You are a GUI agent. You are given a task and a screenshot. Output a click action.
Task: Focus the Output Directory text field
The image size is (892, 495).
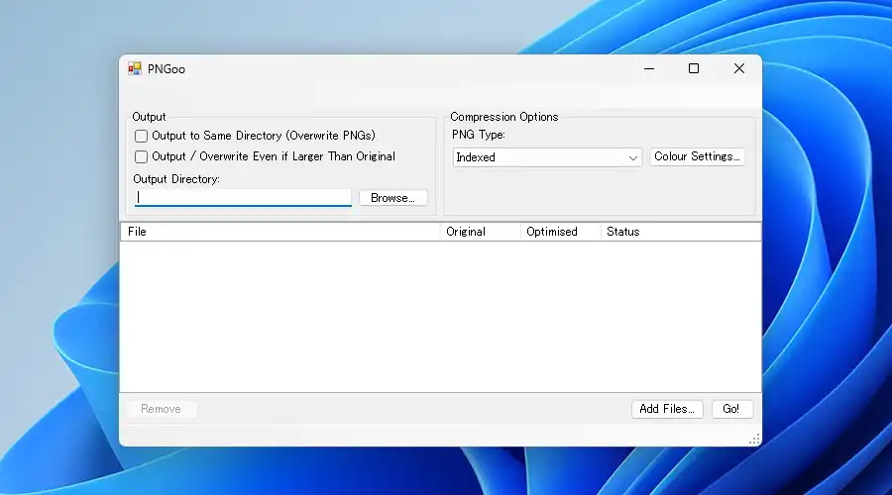tap(243, 197)
